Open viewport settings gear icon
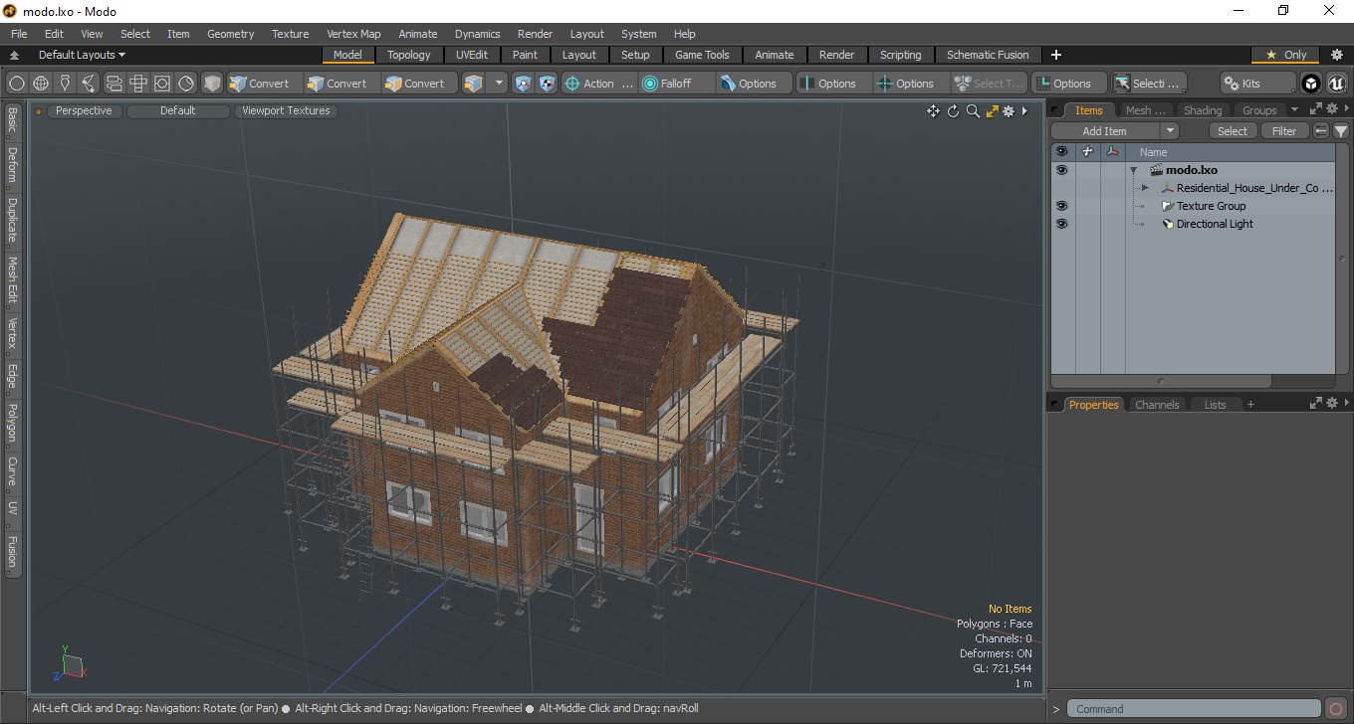 1009,111
